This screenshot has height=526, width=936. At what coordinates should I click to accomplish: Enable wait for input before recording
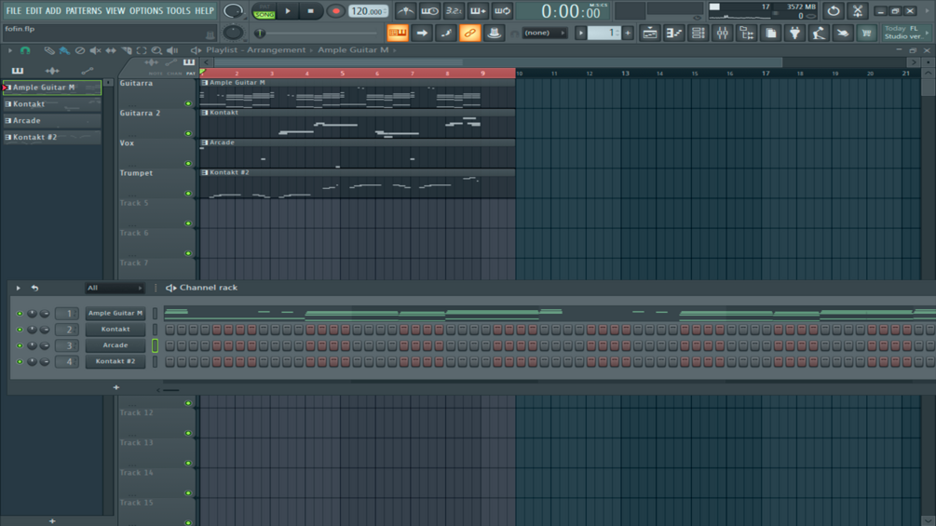click(x=429, y=11)
